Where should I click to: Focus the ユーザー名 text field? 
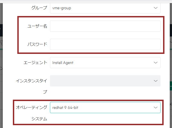[x=105, y=26]
